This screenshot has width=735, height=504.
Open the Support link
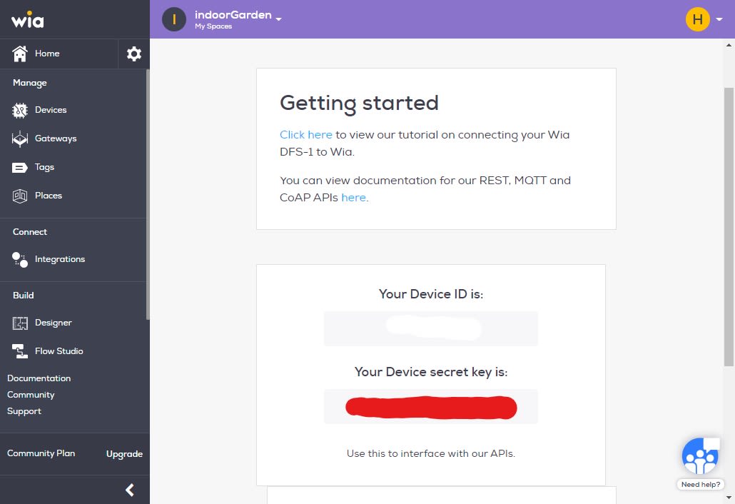(24, 411)
